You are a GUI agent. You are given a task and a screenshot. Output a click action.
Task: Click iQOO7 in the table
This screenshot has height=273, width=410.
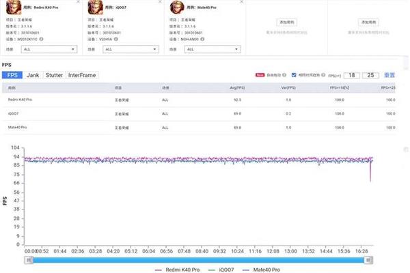(14, 114)
